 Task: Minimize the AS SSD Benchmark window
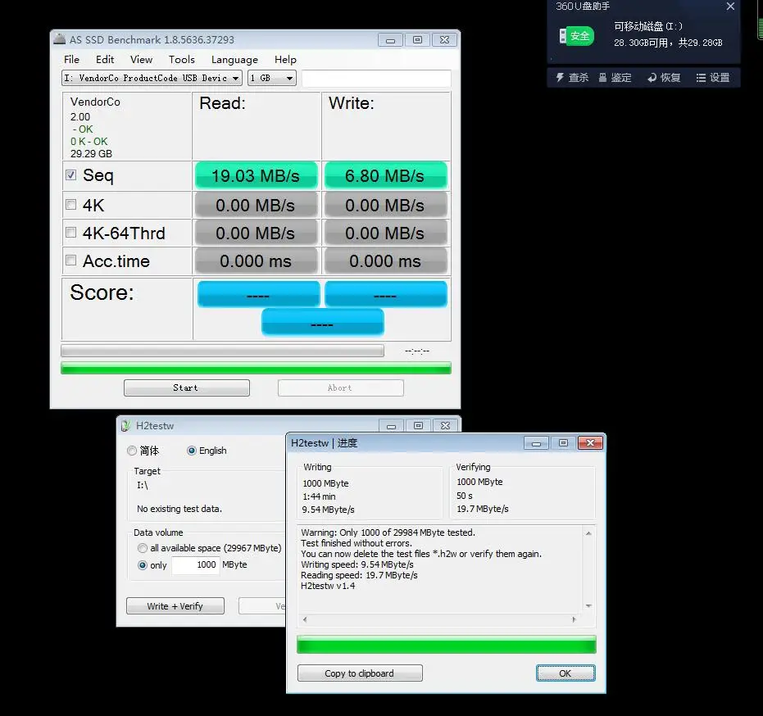point(390,40)
